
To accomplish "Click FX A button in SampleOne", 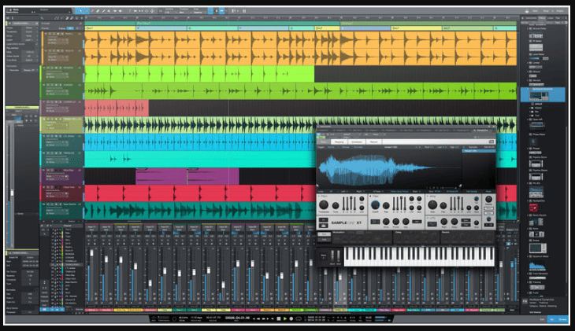I will [325, 234].
